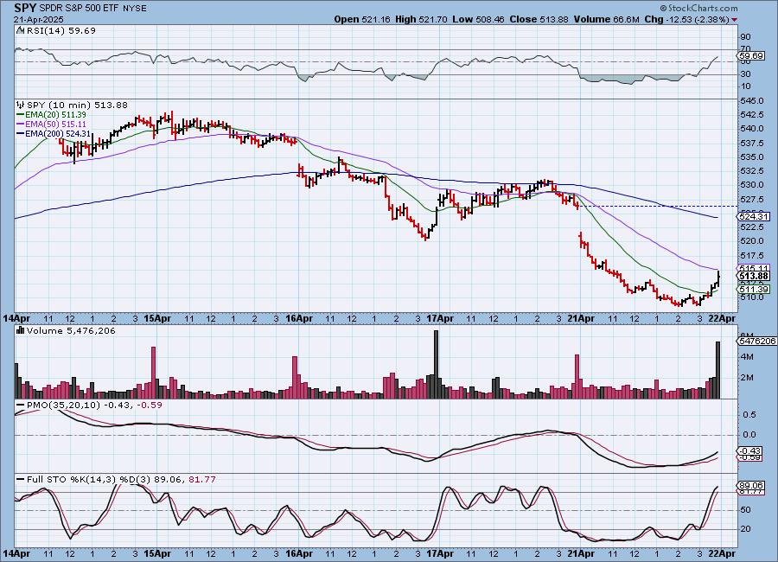Click the '511.39' price tag on right axis

(x=754, y=289)
